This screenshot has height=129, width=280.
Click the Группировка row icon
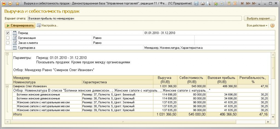coord(15,48)
